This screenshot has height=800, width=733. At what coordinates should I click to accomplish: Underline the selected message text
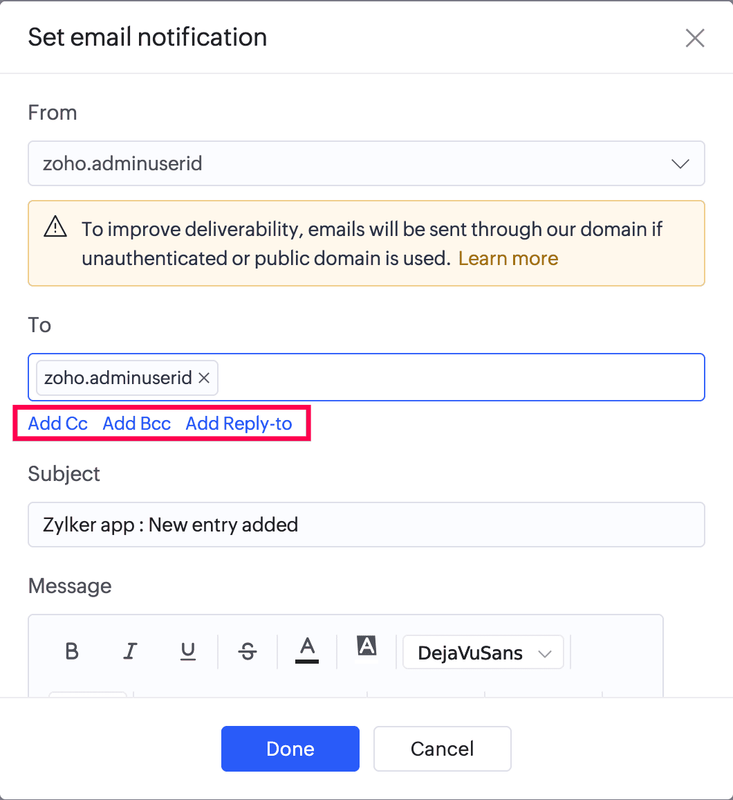(187, 651)
